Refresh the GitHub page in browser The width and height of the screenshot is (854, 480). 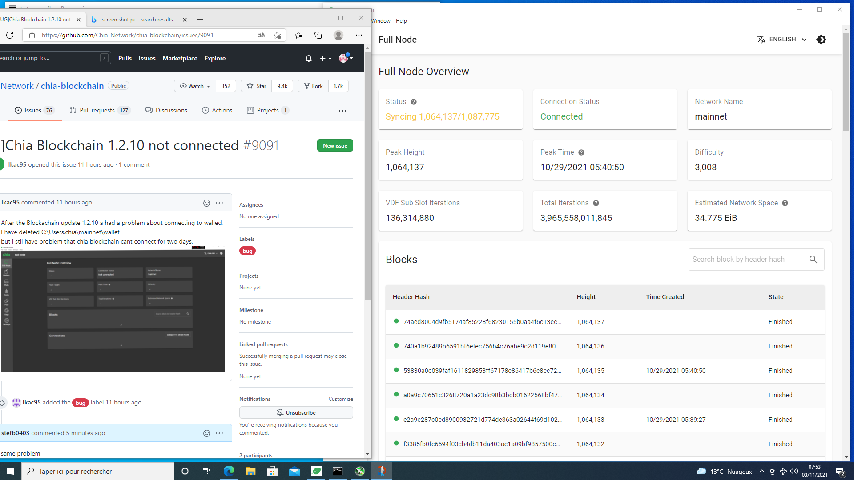pos(10,35)
